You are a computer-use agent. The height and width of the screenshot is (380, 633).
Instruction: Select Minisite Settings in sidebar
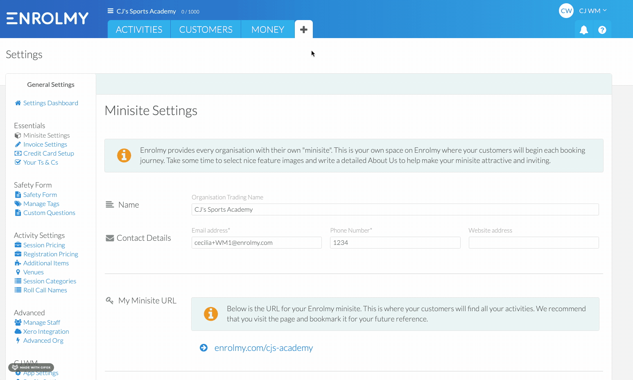(x=47, y=136)
